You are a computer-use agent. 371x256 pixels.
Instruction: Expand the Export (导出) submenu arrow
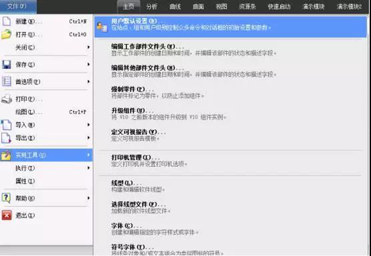pyautogui.click(x=88, y=138)
